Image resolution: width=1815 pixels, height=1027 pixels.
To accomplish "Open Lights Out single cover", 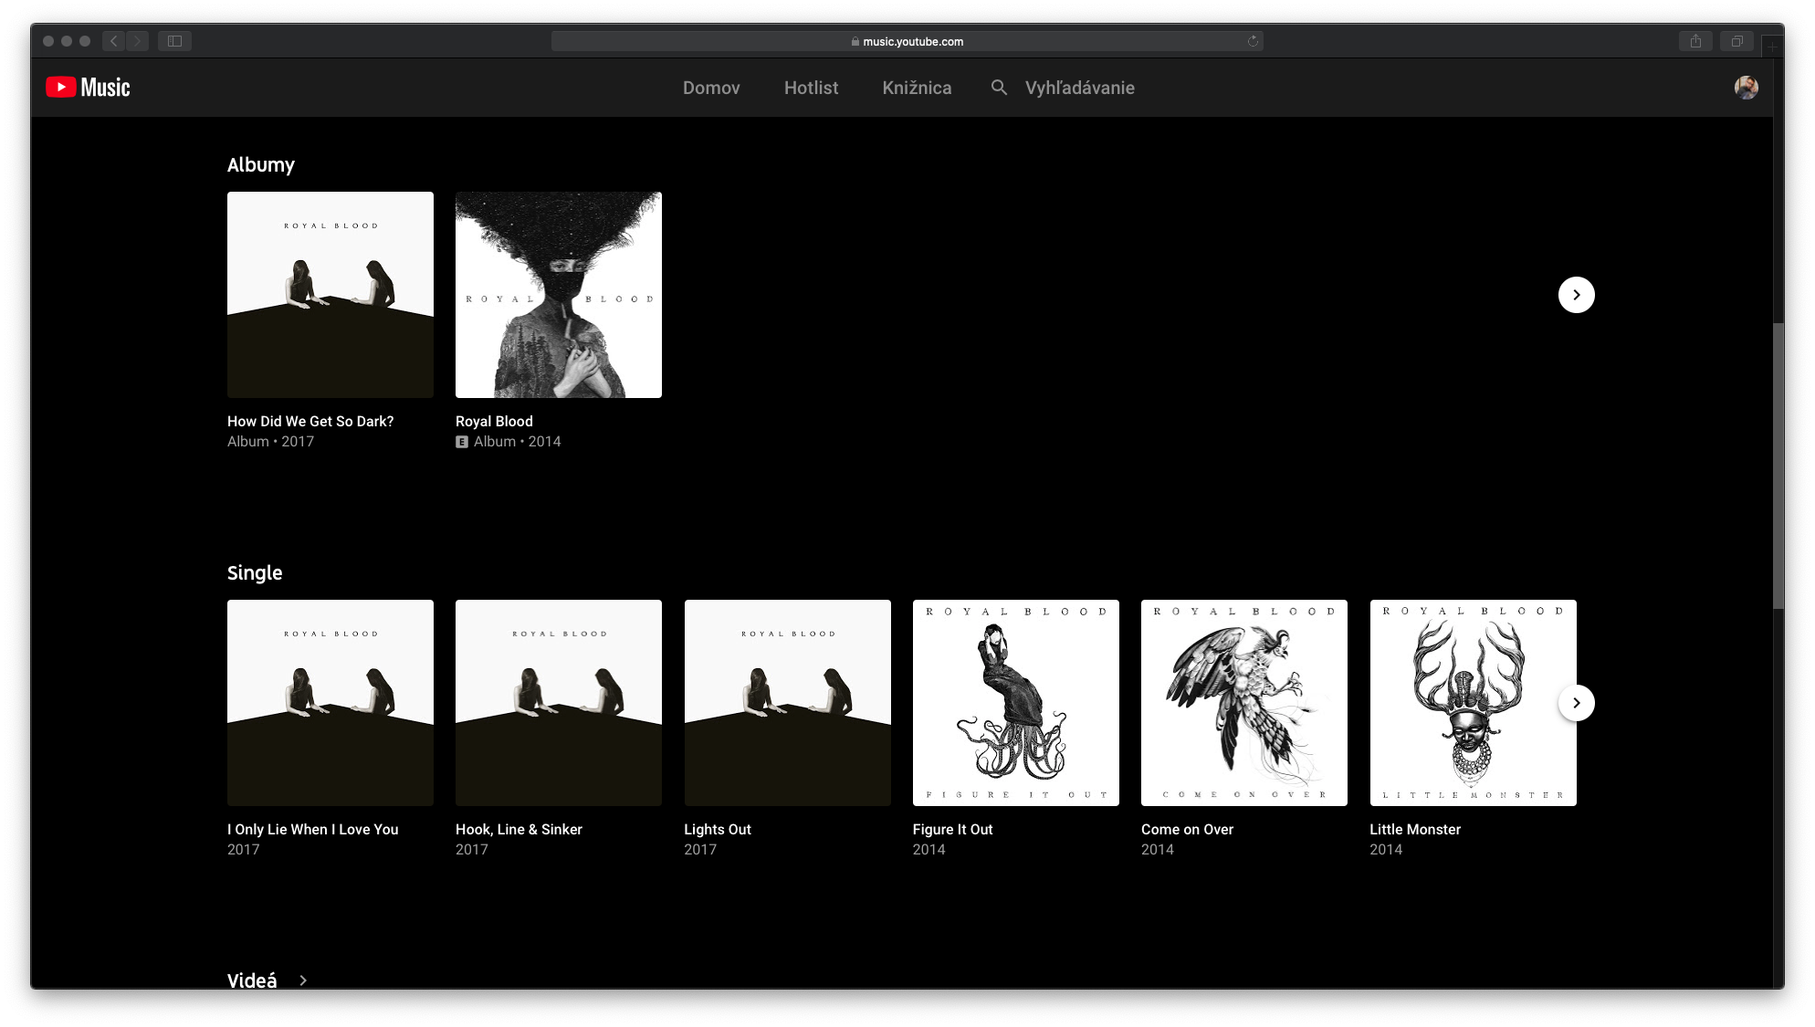I will click(787, 703).
